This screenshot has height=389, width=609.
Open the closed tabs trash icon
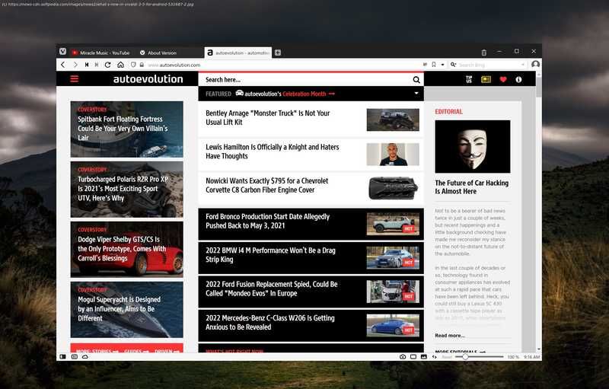484,53
